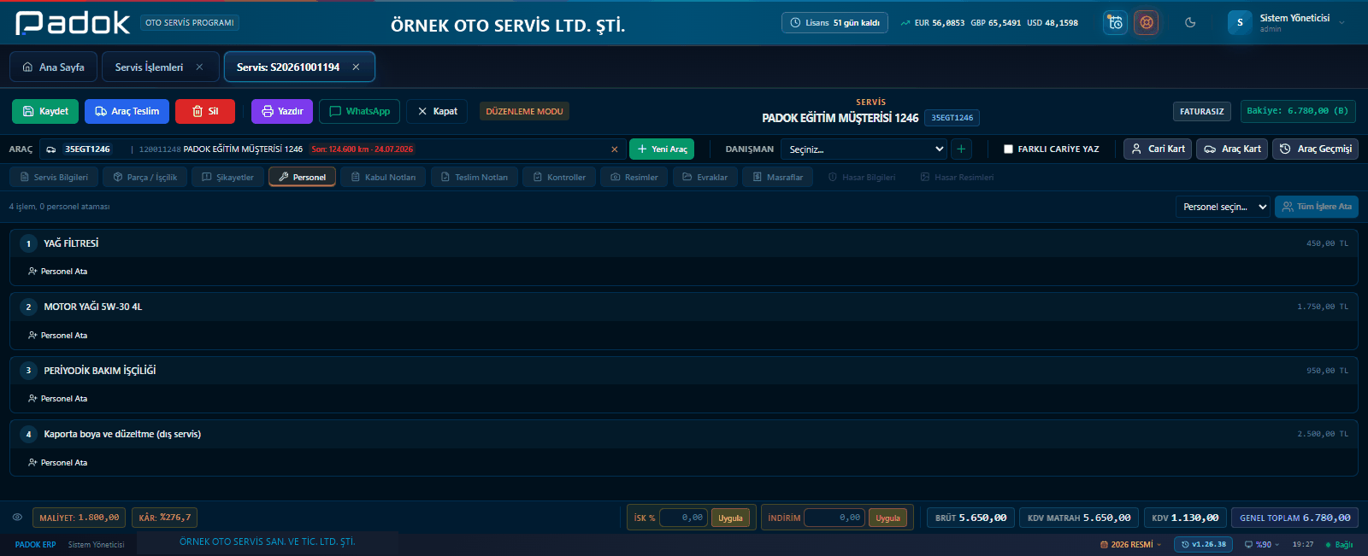Image resolution: width=1368 pixels, height=556 pixels.
Task: Close the Servis: S20261001194 tab
Action: pos(356,67)
